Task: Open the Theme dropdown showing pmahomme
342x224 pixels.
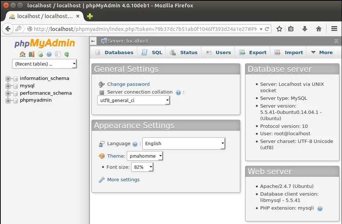Action: click(145, 156)
